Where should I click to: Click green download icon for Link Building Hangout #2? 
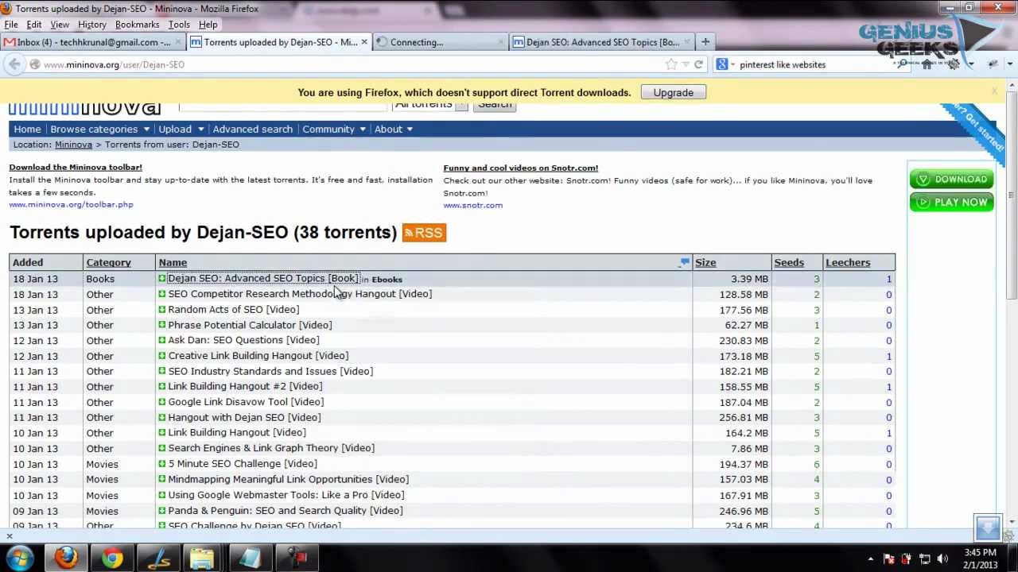161,386
